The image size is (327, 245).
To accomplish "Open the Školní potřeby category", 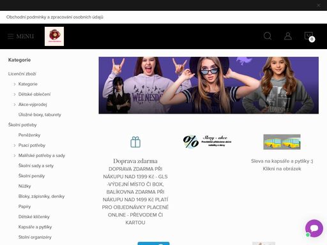I will 22,125.
